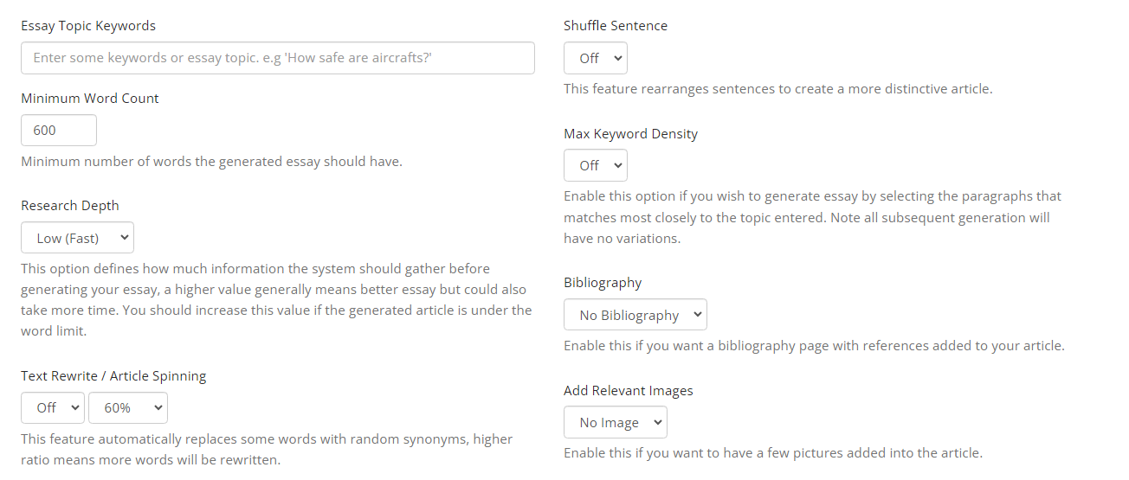Open the 60% spinning ratio dropdown
Screen dimensions: 1129x480
128,408
